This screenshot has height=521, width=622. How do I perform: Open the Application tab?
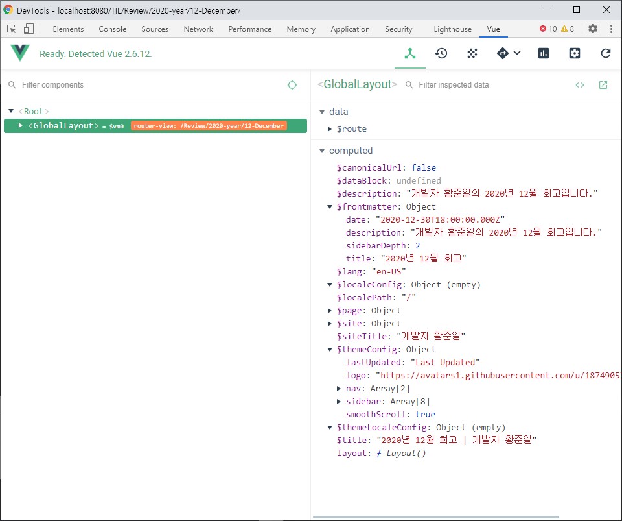pyautogui.click(x=351, y=29)
